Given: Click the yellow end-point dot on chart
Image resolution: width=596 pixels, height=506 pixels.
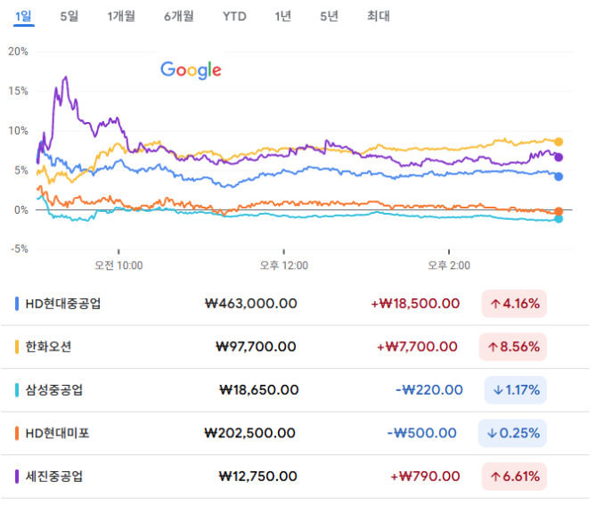Looking at the screenshot, I should (559, 143).
